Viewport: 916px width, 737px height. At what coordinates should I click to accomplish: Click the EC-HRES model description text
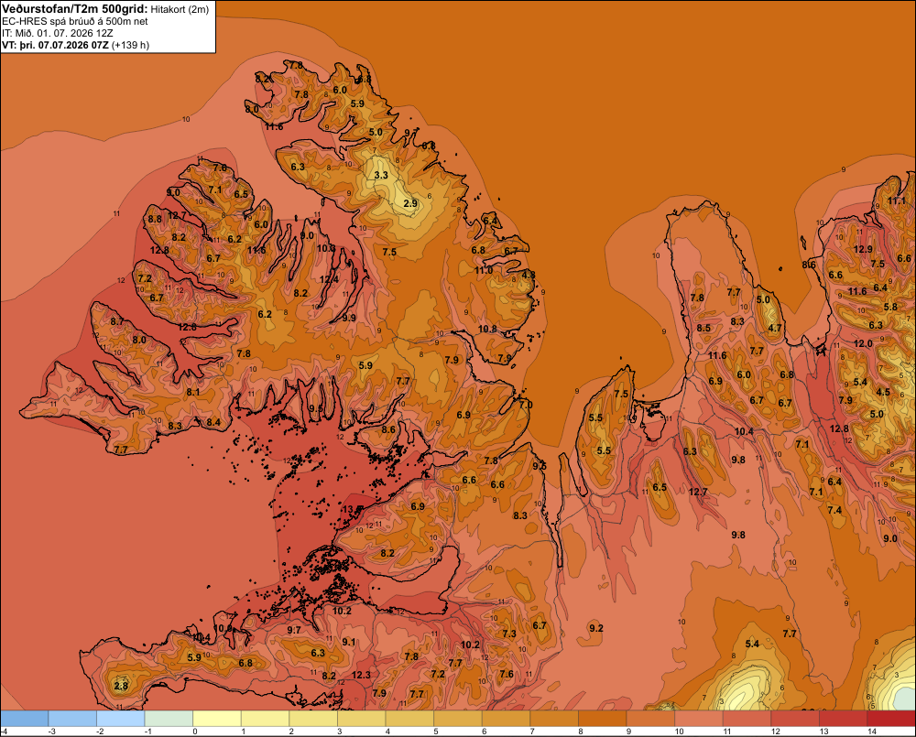click(x=75, y=21)
